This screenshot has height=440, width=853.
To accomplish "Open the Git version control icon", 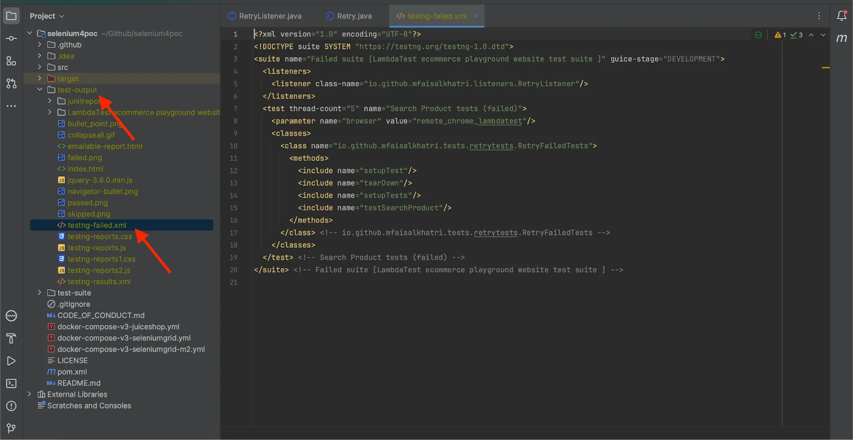I will [11, 428].
